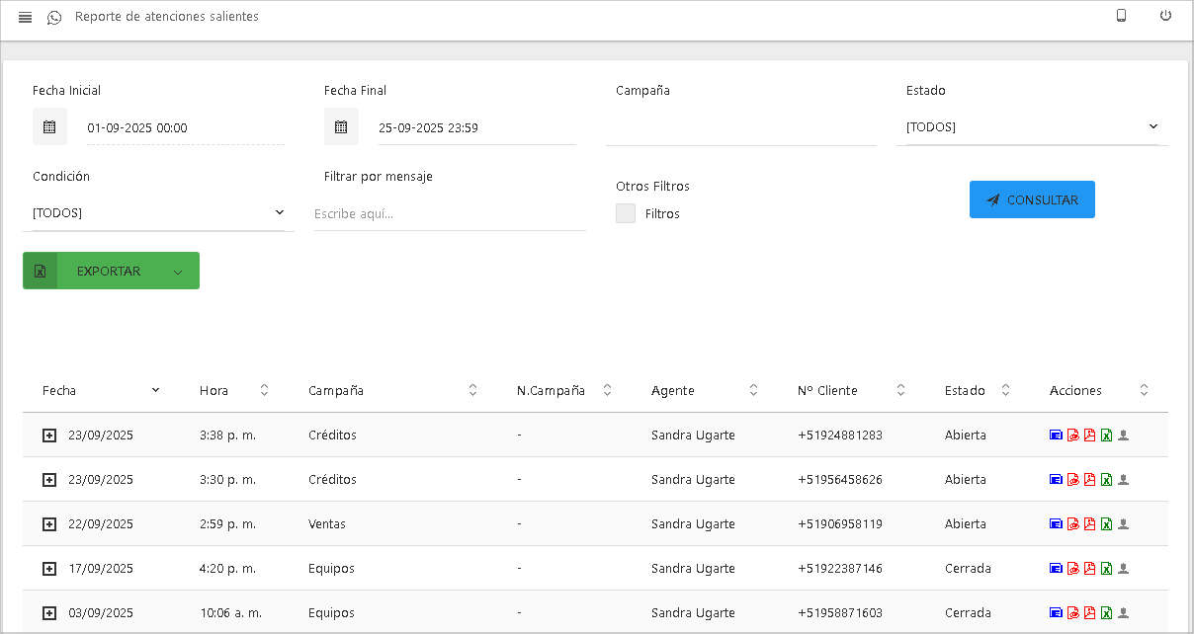Open the Exportar dropdown arrow

click(178, 272)
